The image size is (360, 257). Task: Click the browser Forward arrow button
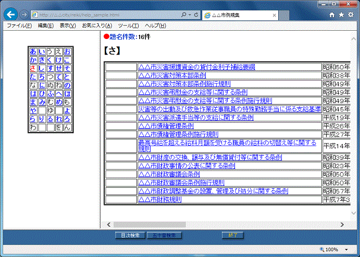[x=23, y=15]
